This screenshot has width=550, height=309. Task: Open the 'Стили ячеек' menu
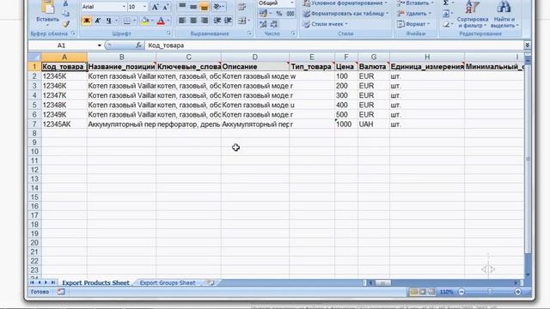tap(325, 24)
